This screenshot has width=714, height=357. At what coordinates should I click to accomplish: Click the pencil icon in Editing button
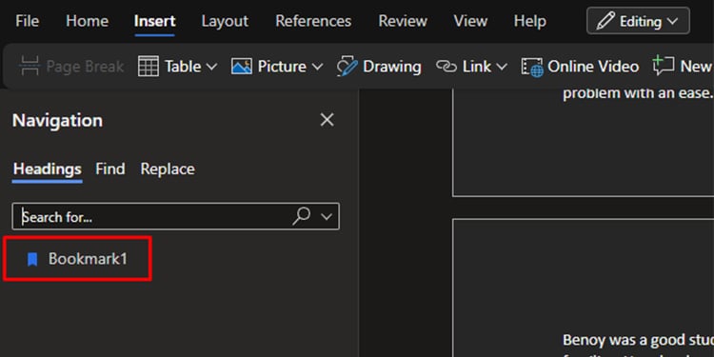click(605, 21)
